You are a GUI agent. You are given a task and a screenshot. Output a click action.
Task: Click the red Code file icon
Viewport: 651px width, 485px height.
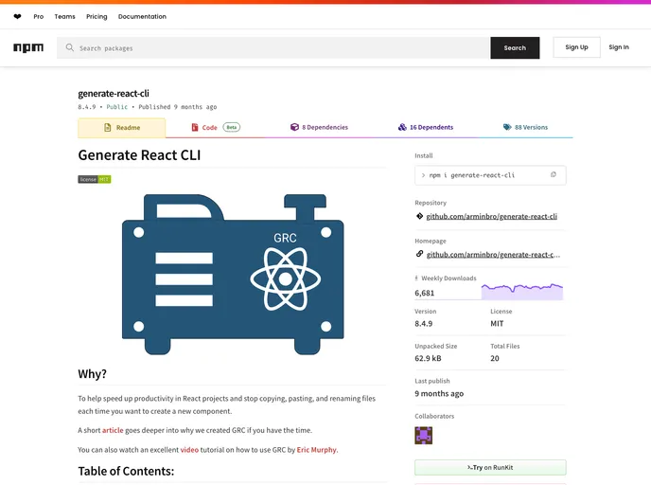pos(195,127)
